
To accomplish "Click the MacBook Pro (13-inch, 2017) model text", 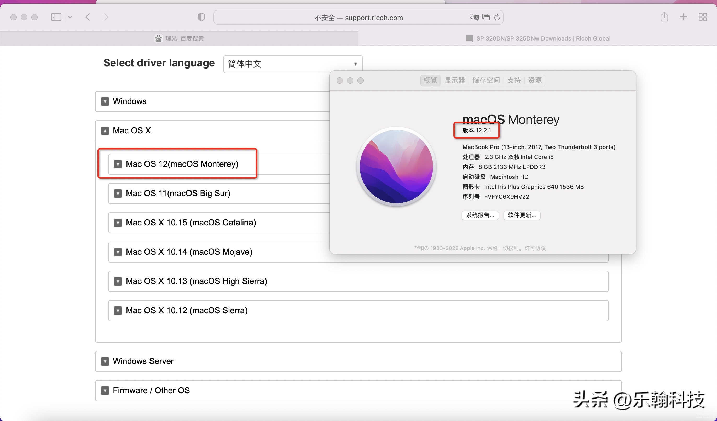I will (x=539, y=147).
